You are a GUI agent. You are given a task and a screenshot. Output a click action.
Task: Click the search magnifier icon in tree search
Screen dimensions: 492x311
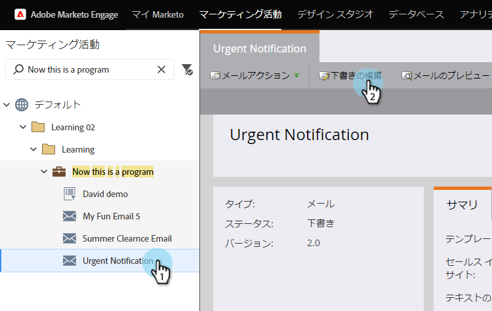pyautogui.click(x=18, y=69)
